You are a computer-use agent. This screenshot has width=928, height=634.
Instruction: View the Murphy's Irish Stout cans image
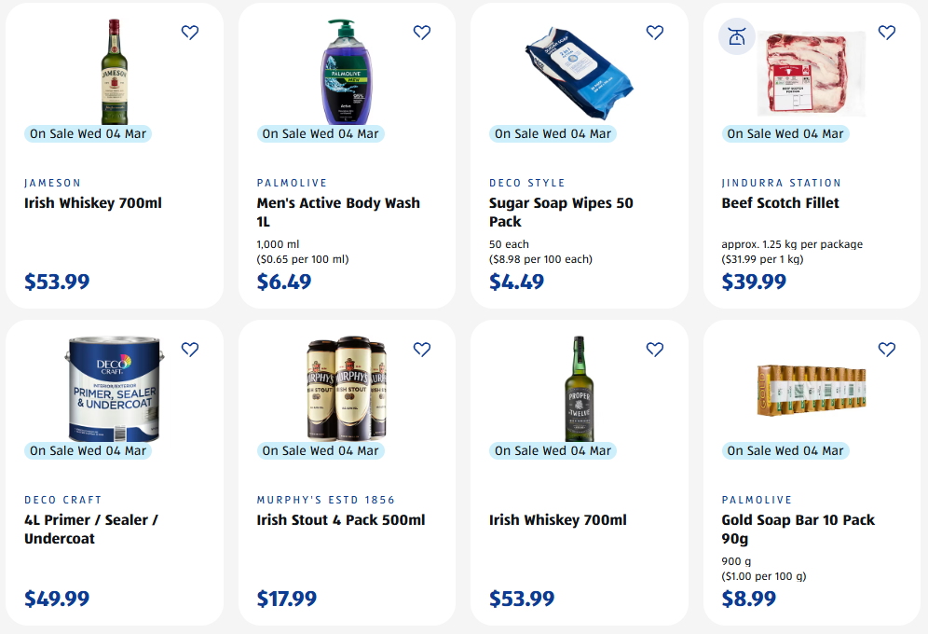347,387
